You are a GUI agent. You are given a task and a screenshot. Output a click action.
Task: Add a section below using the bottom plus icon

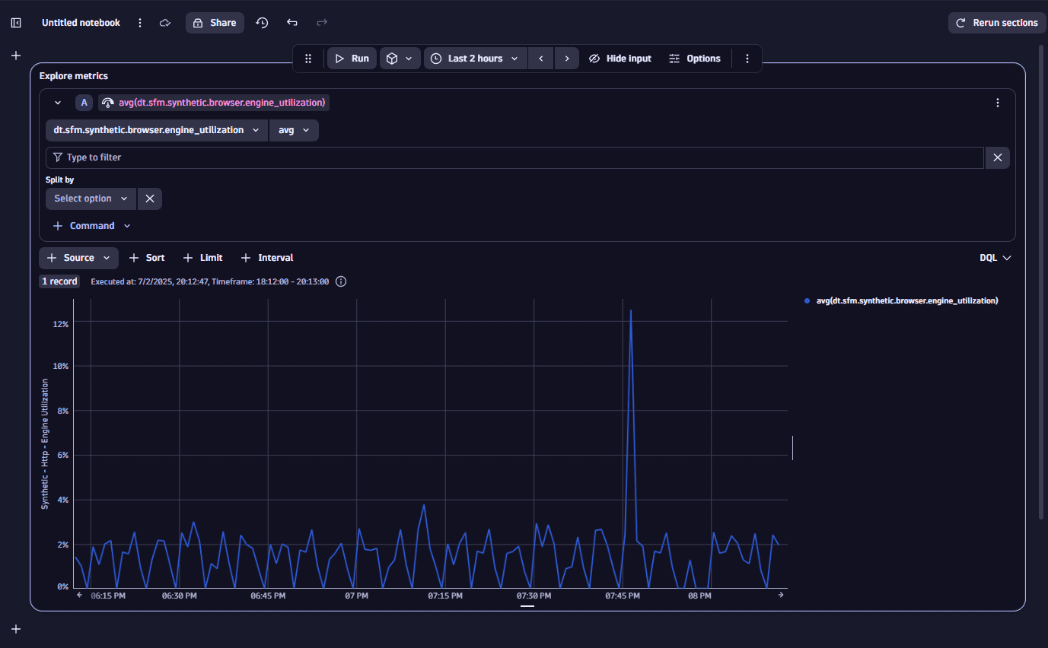coord(16,629)
